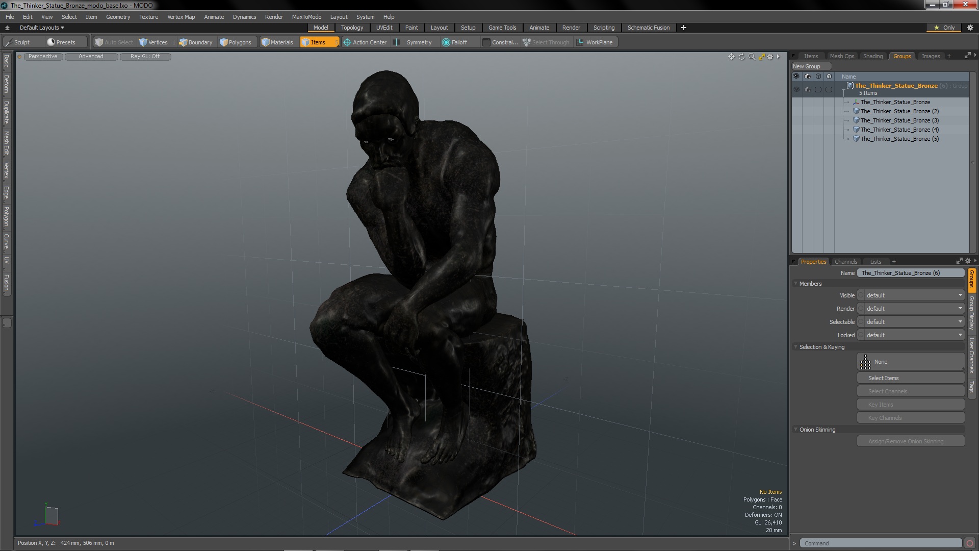Open the Vertex Map menu

[181, 17]
